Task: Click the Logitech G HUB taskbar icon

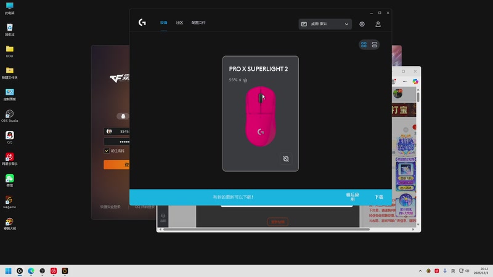Action: point(20,271)
